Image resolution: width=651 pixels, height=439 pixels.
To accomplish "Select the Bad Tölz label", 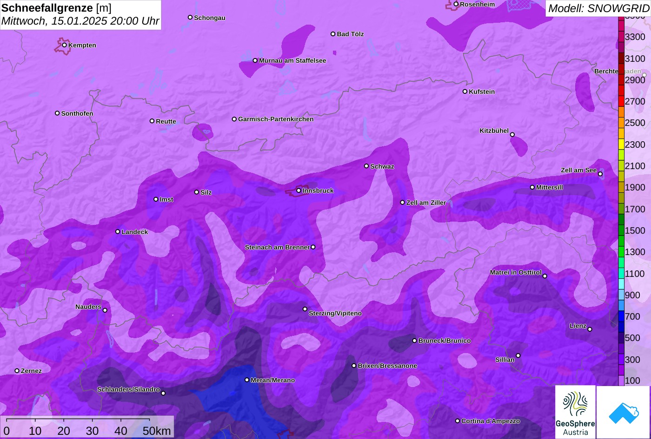I will (350, 34).
